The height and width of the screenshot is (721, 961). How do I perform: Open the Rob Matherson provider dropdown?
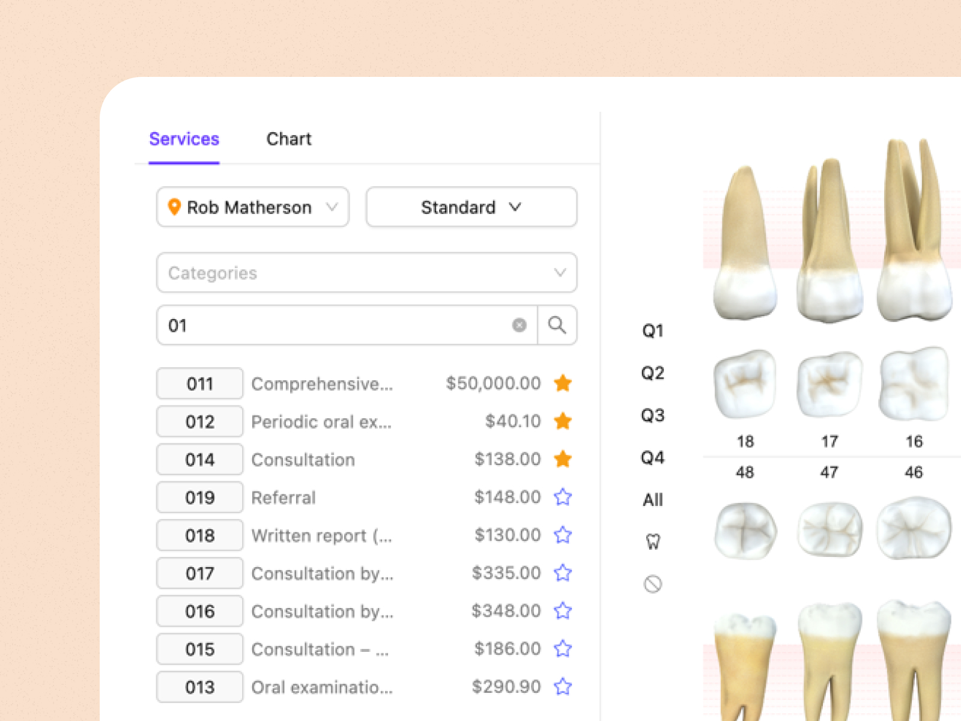pos(252,207)
